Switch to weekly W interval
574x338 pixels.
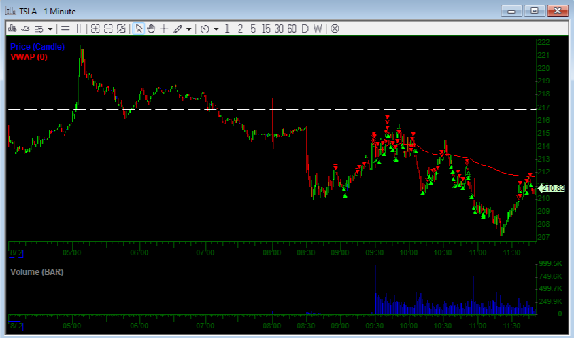318,29
